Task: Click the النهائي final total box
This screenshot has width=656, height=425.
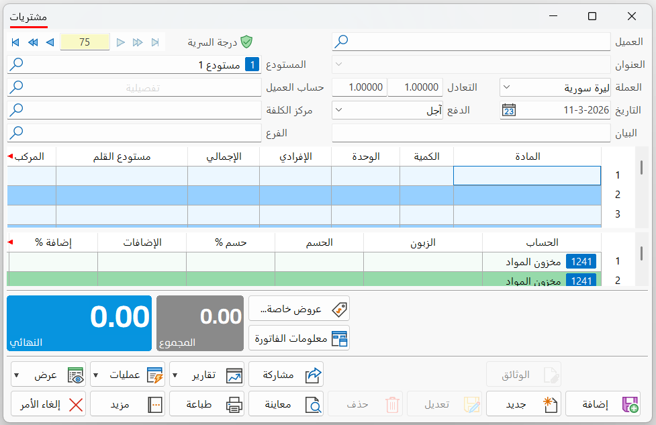Action: point(79,324)
